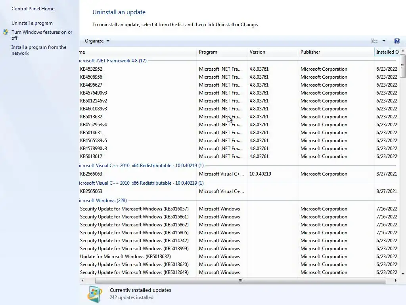Select update KB4552953v4
Image resolution: width=406 pixels, height=305 pixels.
[x=239, y=124]
